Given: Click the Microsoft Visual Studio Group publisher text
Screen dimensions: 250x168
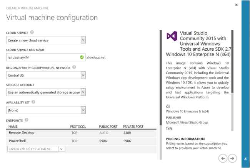Looking at the screenshot, I should [187, 122].
